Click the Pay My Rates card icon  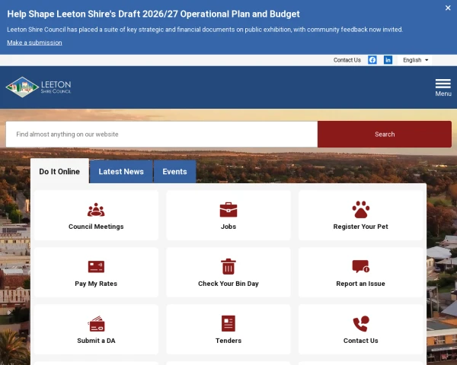[x=96, y=267]
